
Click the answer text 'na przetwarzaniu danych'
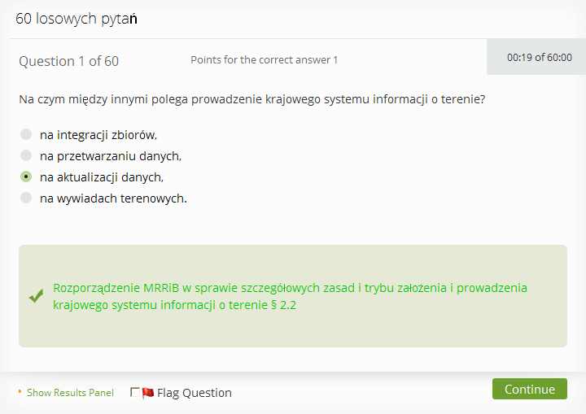(x=111, y=156)
